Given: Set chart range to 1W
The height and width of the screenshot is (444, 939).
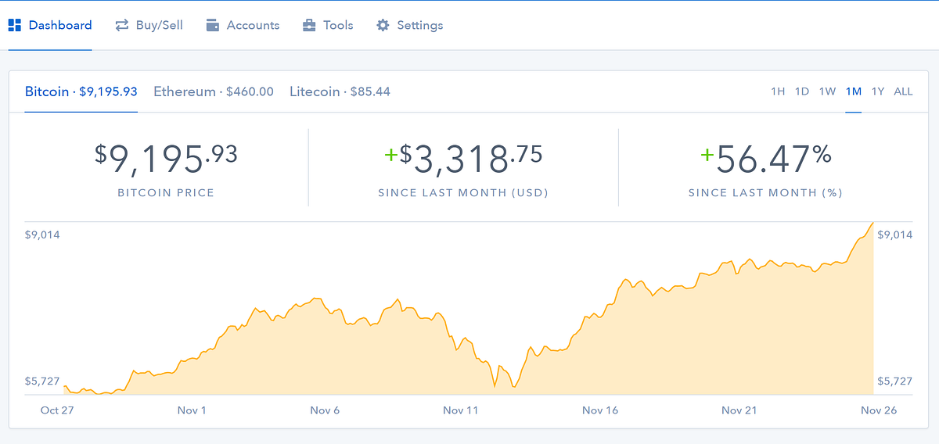Looking at the screenshot, I should [827, 91].
